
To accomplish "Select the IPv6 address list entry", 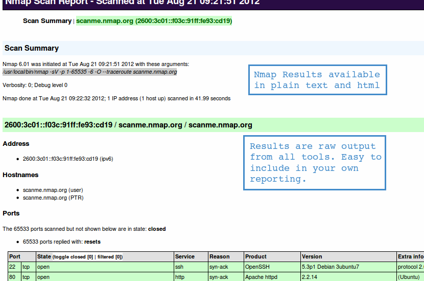I will coord(68,159).
